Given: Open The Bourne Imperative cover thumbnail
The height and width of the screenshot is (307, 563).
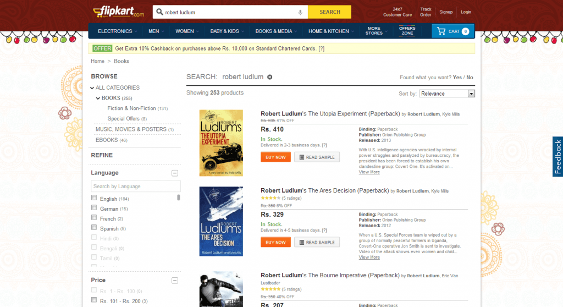Looking at the screenshot, I should coord(221,289).
